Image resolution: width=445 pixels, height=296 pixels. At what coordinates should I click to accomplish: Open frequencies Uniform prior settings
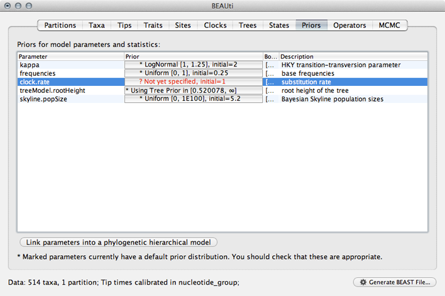click(194, 73)
